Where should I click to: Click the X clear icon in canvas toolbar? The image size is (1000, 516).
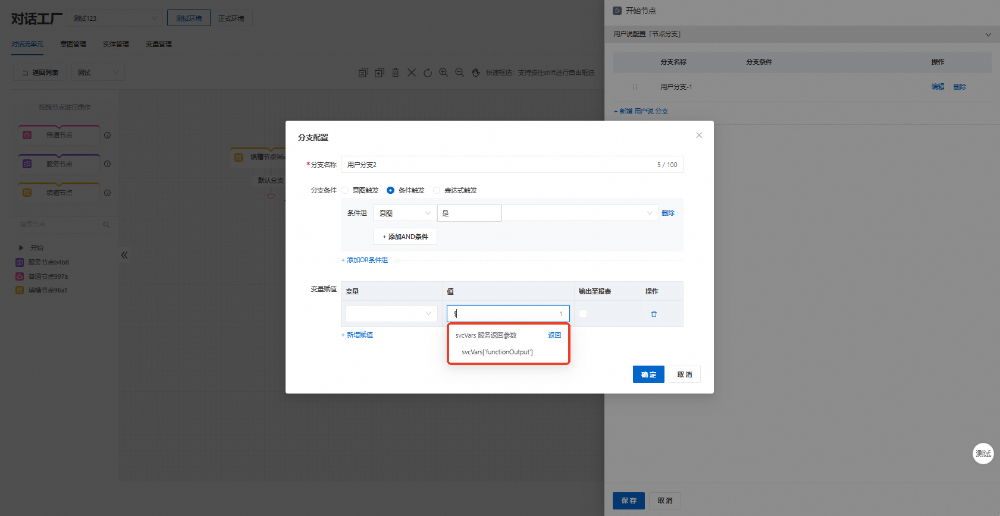(412, 73)
